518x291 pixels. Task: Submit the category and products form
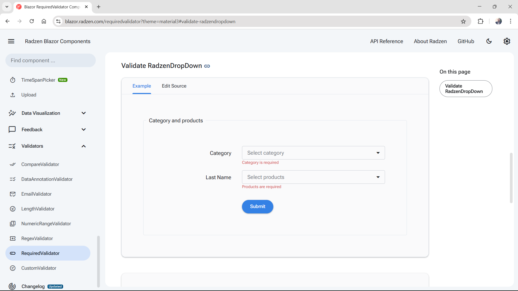257,207
